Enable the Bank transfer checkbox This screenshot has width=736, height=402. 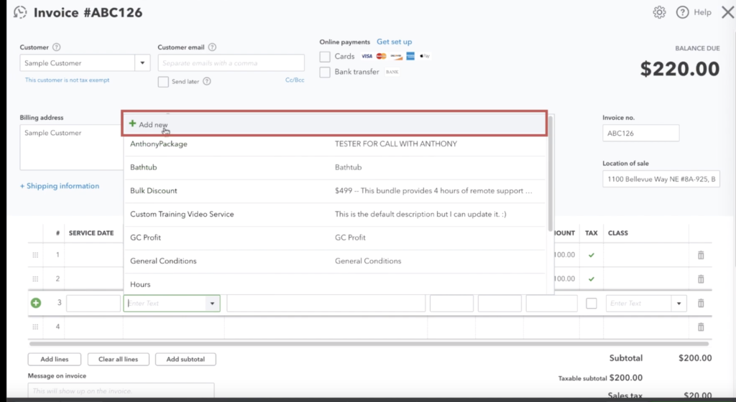(325, 72)
